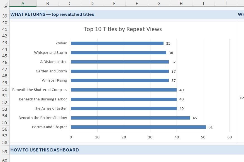The height and width of the screenshot is (162, 244).
Task: Select row 41 header
Action: pyautogui.click(x=5, y=29)
